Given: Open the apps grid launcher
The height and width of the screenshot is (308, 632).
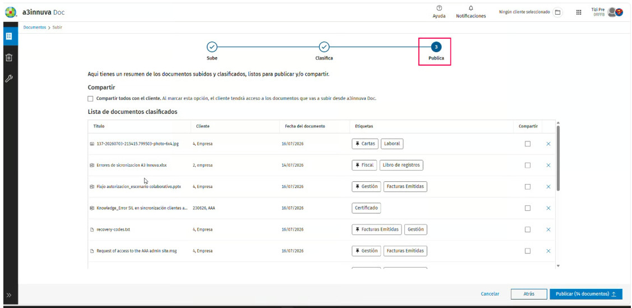Looking at the screenshot, I should tap(579, 12).
